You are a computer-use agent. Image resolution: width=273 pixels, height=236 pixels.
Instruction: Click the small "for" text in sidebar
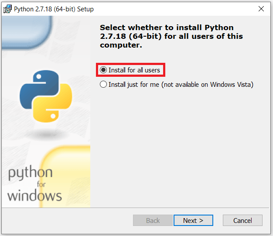click(41, 184)
